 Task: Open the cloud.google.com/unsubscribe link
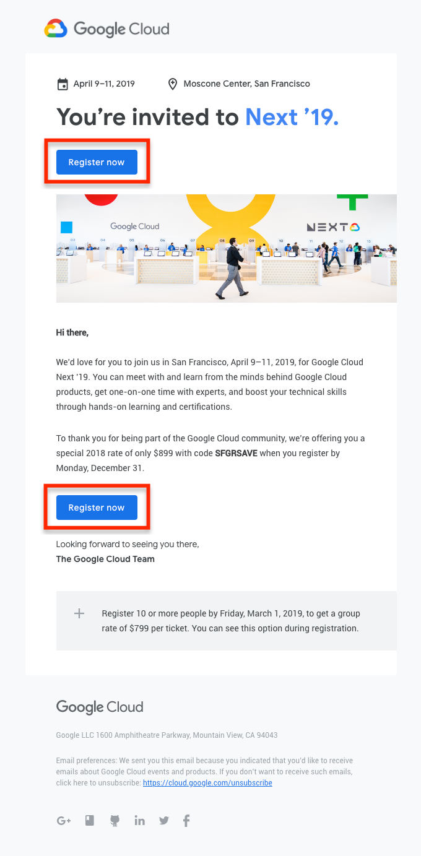pos(207,783)
